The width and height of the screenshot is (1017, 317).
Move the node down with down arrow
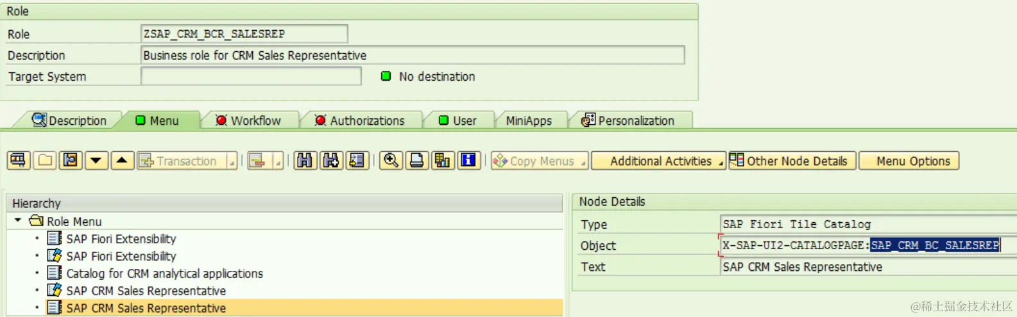tap(96, 161)
